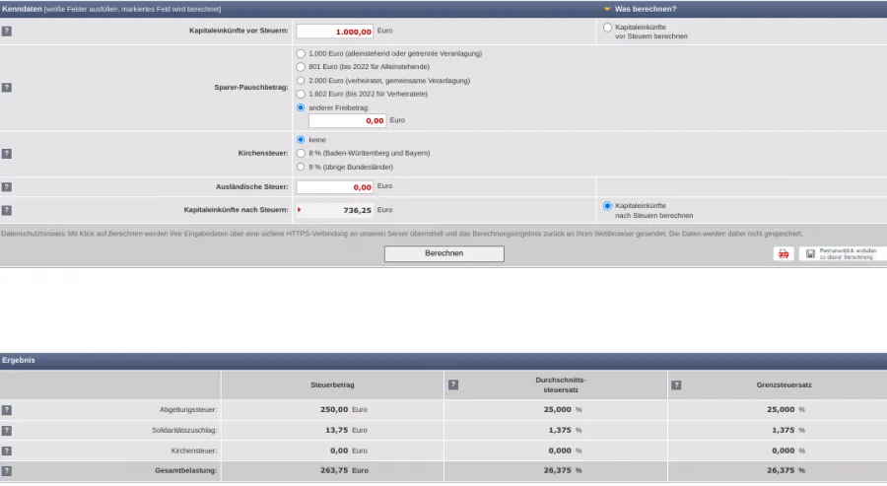Viewport: 887px width, 486px height.
Task: Show help for Solidaritätszuschlag result row
Action: point(7,431)
